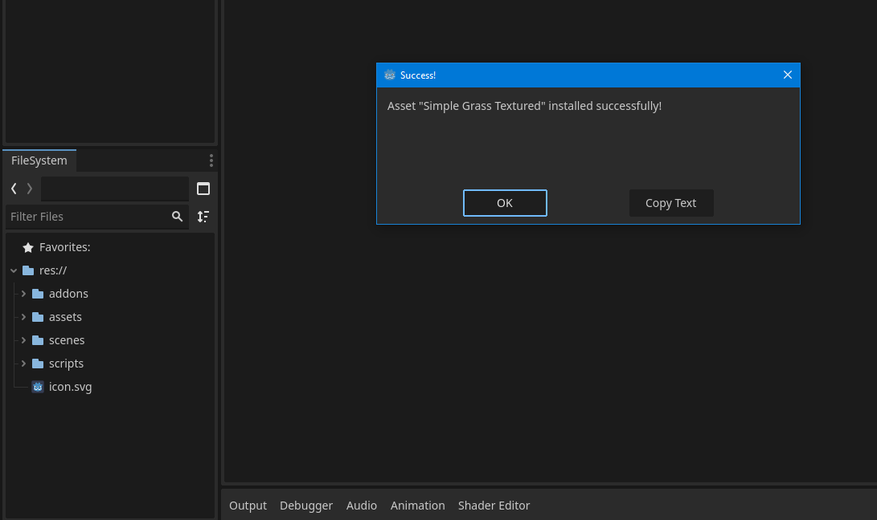Viewport: 877px width, 520px height.
Task: Open the file sort options icon
Action: click(x=203, y=217)
